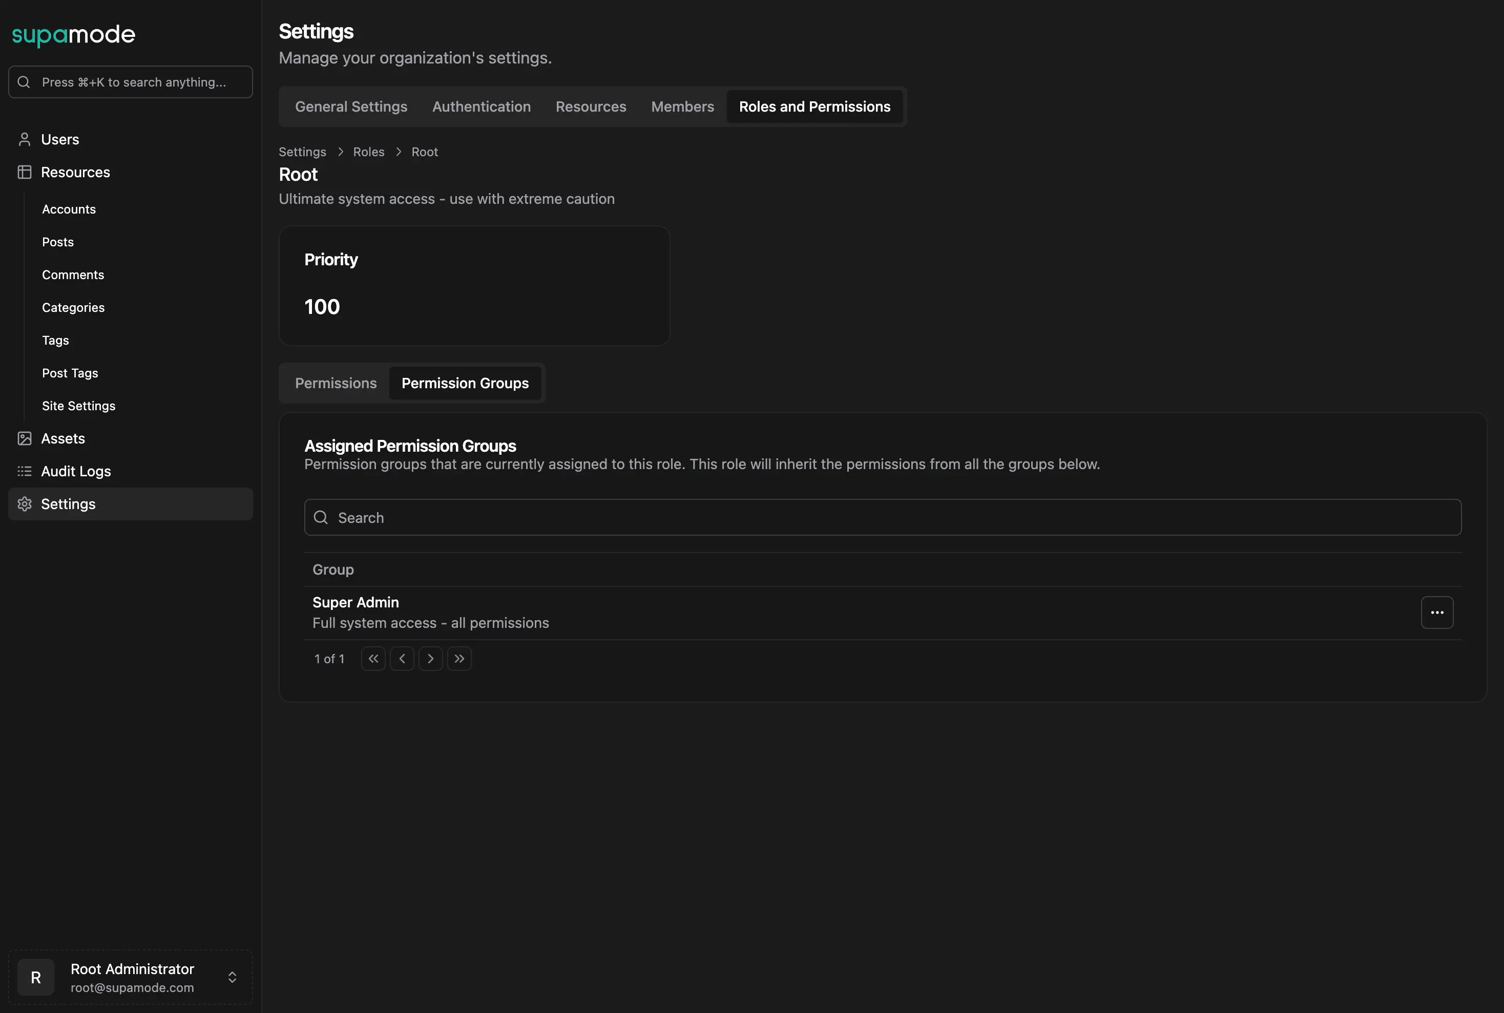The image size is (1504, 1013).
Task: Collapse the Resources sidebar section
Action: coord(75,173)
